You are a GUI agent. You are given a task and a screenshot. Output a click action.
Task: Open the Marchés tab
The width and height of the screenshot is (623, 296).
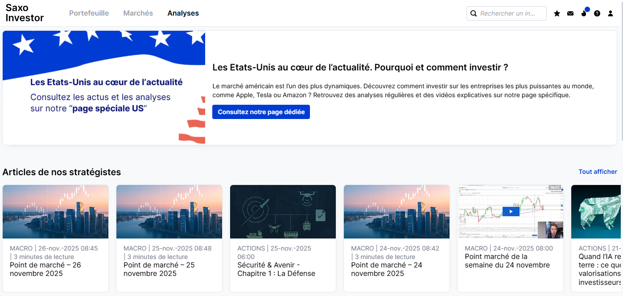pyautogui.click(x=138, y=13)
